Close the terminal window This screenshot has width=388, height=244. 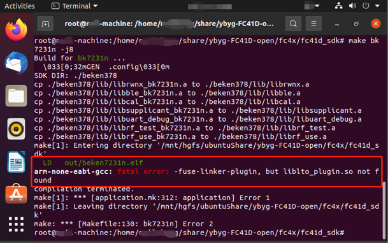click(376, 24)
